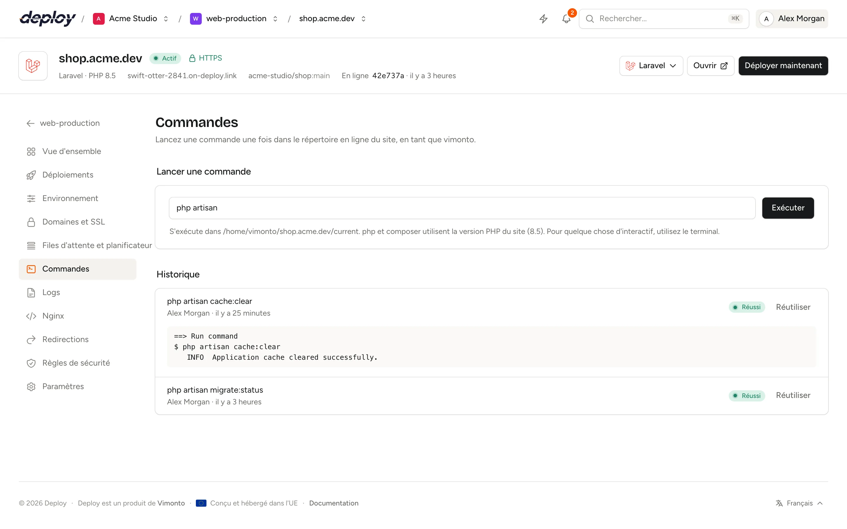
Task: Click the Acme Studio red A avatar
Action: coord(99,19)
